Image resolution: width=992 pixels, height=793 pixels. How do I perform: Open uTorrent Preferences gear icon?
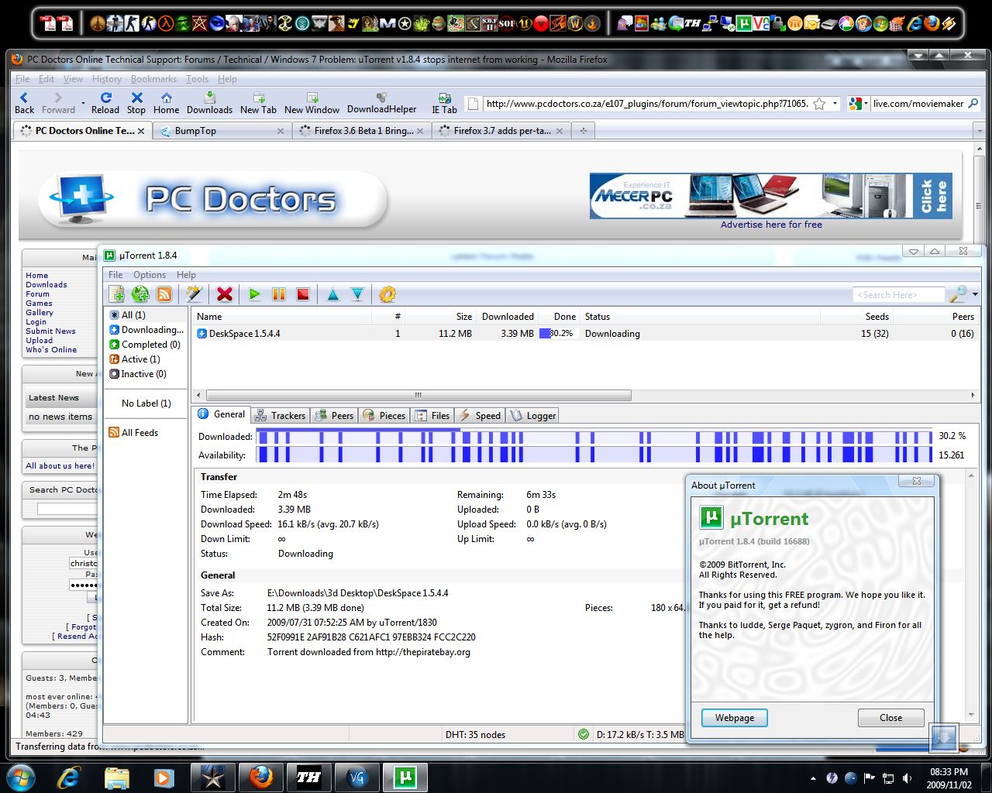point(387,294)
